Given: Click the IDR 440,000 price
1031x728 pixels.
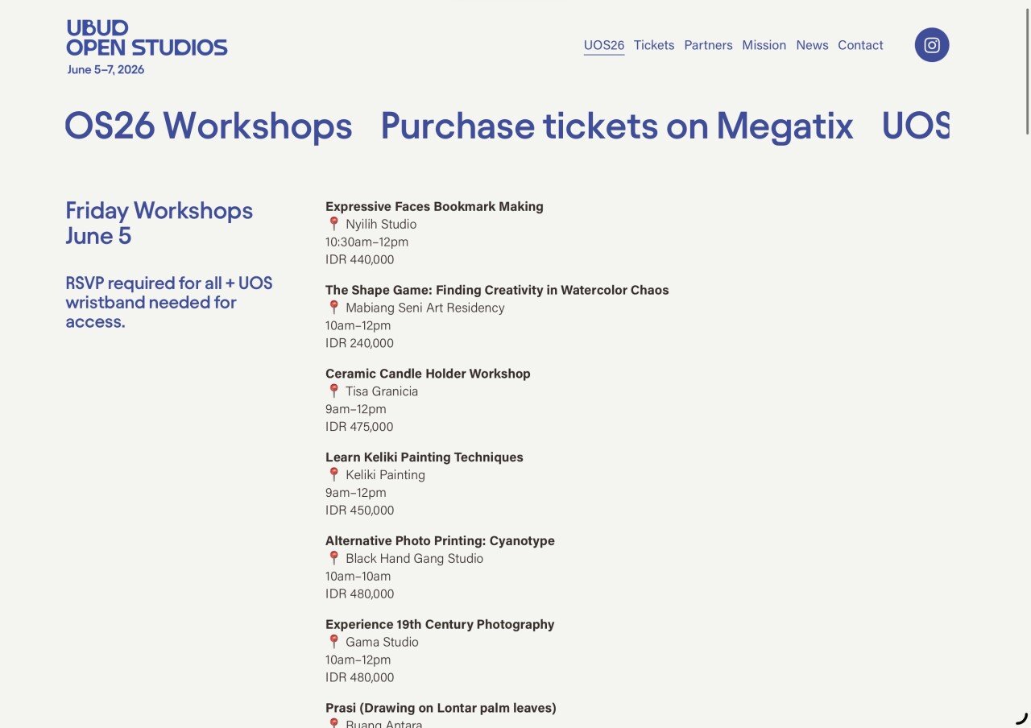Looking at the screenshot, I should 360,259.
